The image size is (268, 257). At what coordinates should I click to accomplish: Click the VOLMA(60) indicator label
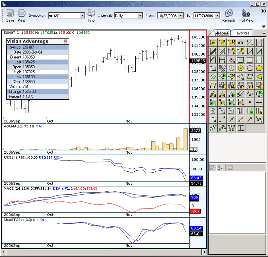click(x=13, y=126)
